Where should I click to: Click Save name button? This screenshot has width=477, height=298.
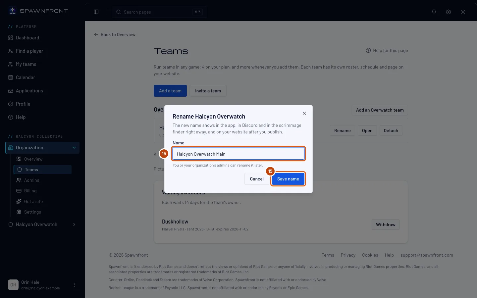pyautogui.click(x=288, y=179)
